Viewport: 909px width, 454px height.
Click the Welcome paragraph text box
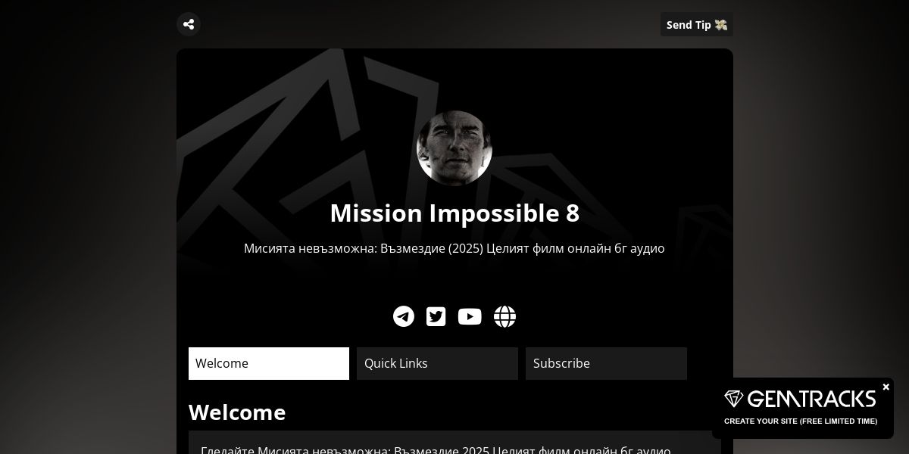point(454,443)
